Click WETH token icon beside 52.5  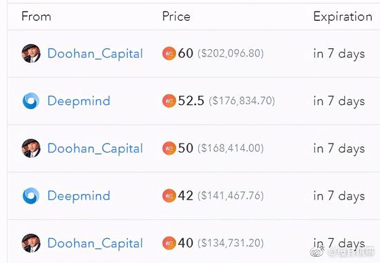[169, 101]
